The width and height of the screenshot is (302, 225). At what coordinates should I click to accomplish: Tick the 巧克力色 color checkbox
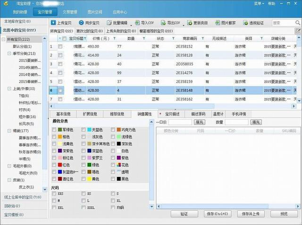[113, 129]
